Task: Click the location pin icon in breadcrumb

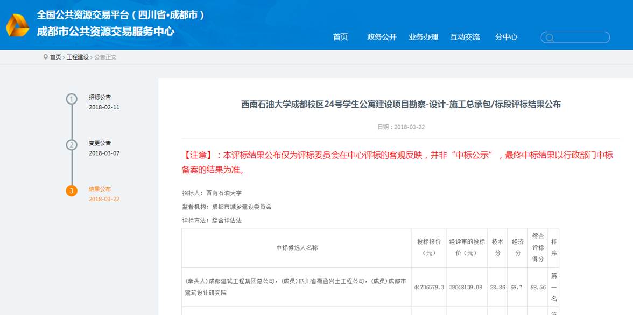Action: pos(46,57)
